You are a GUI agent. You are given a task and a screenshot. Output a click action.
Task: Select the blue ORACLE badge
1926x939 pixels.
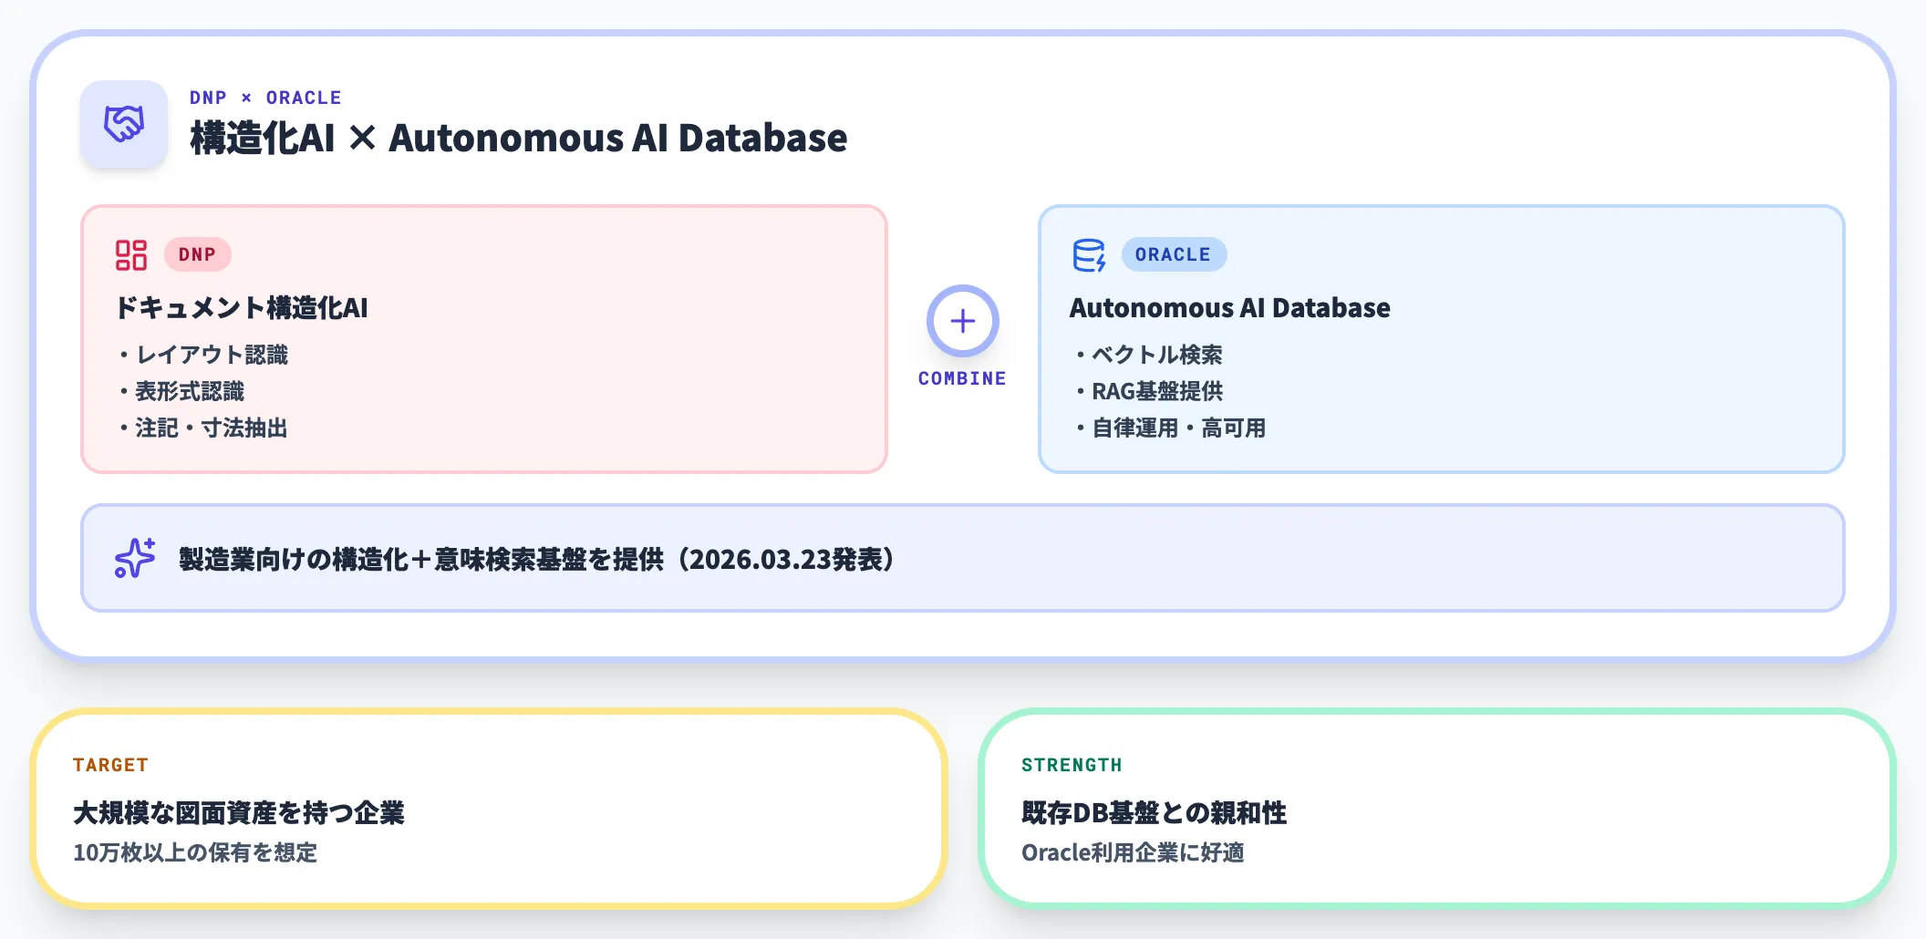1173,255
